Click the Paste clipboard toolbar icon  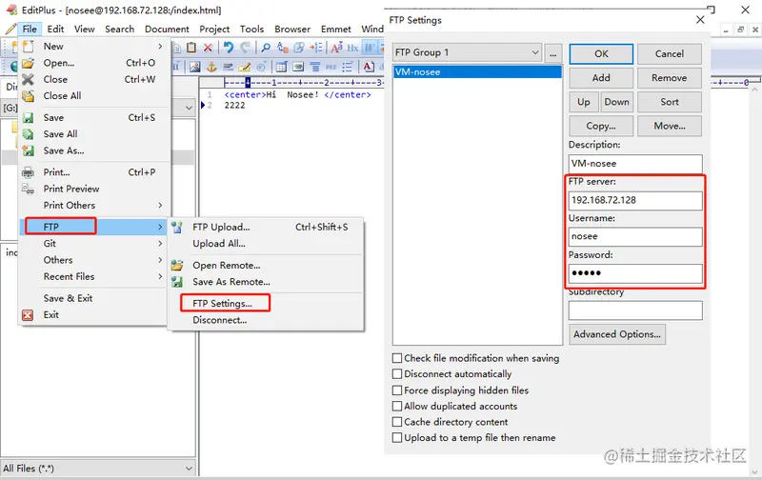192,47
